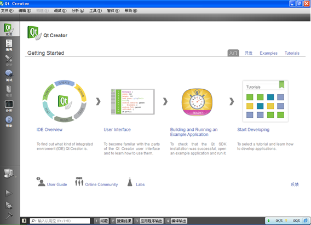Switch to the Examples tab
This screenshot has height=225, width=311.
point(268,53)
